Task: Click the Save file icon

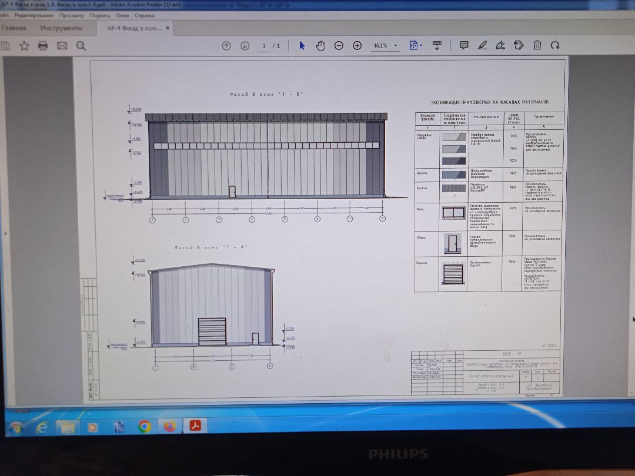Action: tap(5, 46)
